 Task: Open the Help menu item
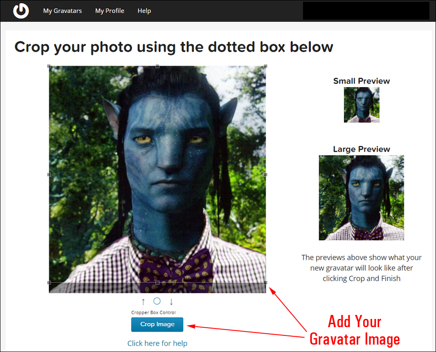(x=144, y=11)
